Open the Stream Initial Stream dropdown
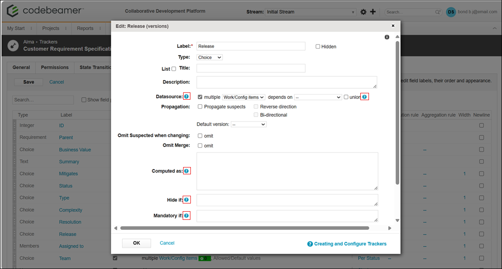The image size is (502, 269). [310, 12]
